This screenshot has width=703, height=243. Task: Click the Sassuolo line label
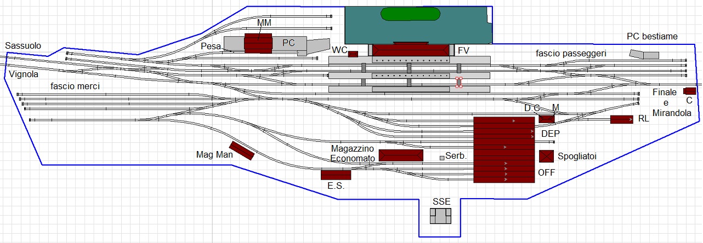pos(23,46)
